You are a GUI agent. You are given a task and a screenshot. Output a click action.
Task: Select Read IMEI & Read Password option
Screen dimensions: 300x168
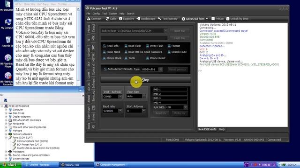coord(143,52)
